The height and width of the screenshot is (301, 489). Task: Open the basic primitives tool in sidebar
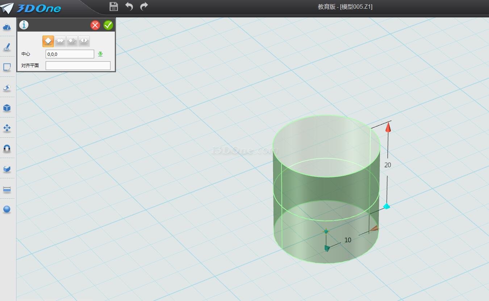tap(7, 27)
